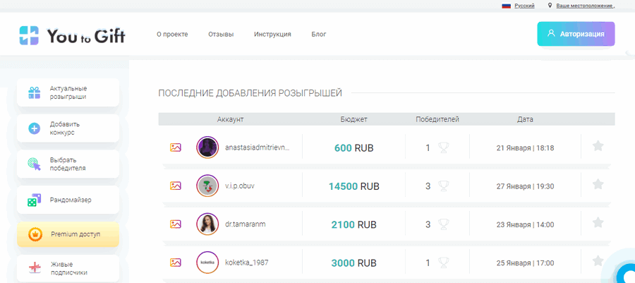Favorite the dr.tamaranm giveaway with star
This screenshot has width=635, height=283.
coord(598,222)
